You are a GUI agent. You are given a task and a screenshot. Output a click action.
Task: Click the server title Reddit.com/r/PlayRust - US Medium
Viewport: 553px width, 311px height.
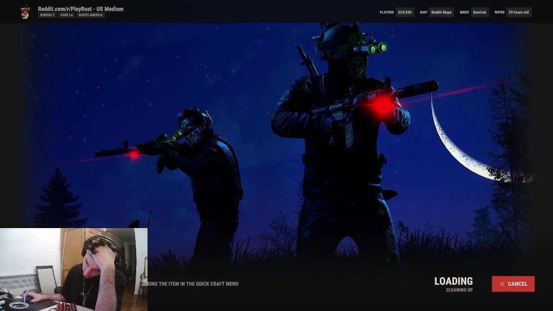click(x=80, y=9)
